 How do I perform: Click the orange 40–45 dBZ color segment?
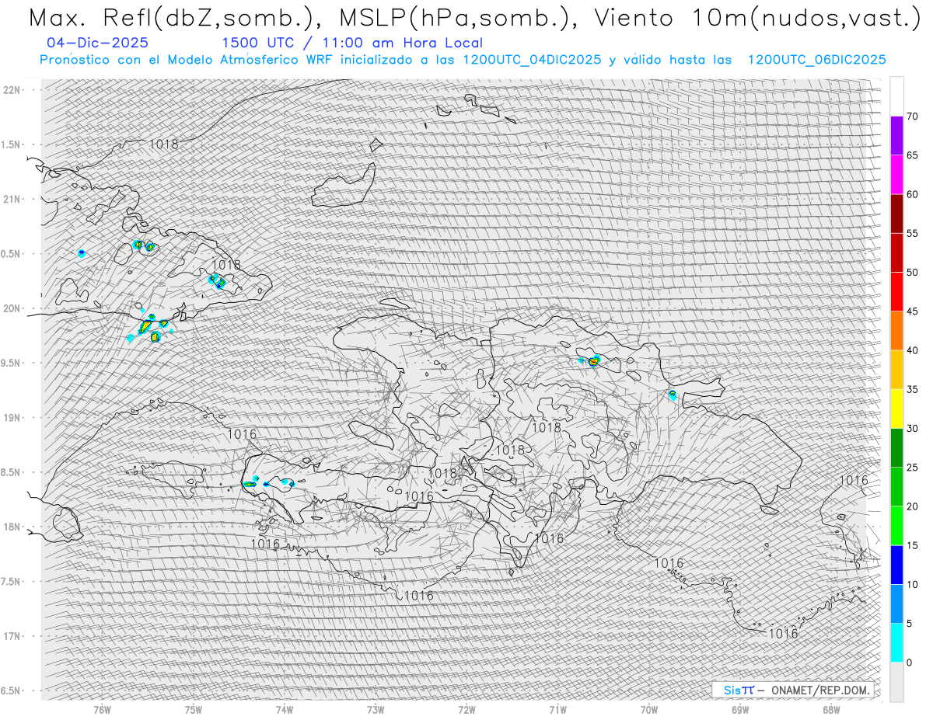(896, 331)
